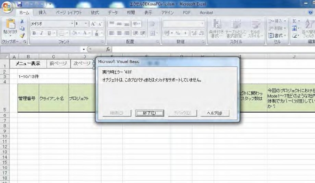Click the Decrease Font Size icon

[100, 24]
